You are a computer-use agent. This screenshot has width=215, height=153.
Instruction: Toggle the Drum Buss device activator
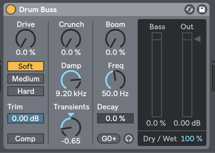pyautogui.click(x=11, y=9)
